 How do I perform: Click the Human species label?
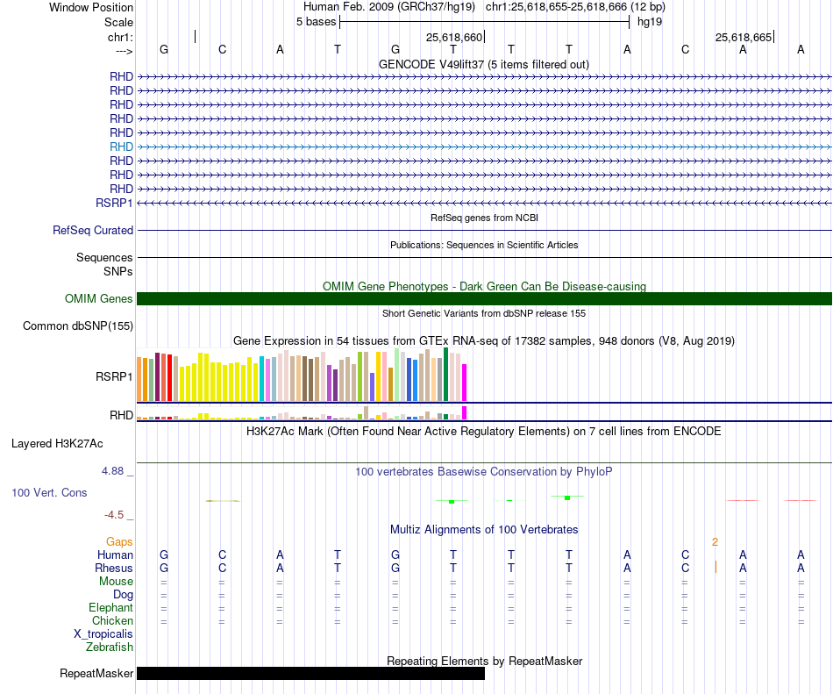[115, 554]
